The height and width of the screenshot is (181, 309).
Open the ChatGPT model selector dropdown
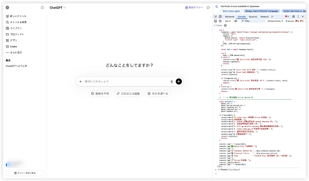point(57,8)
